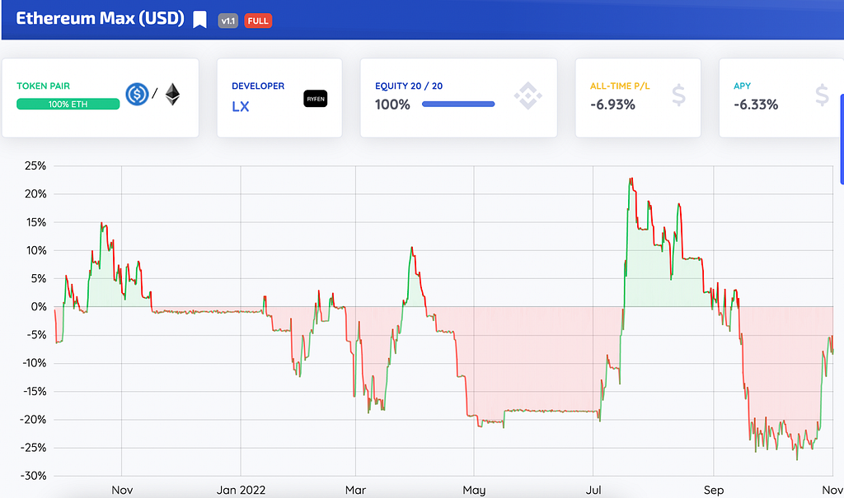Click the 0% y-axis label
Screen dimensions: 844x498
tap(39, 306)
